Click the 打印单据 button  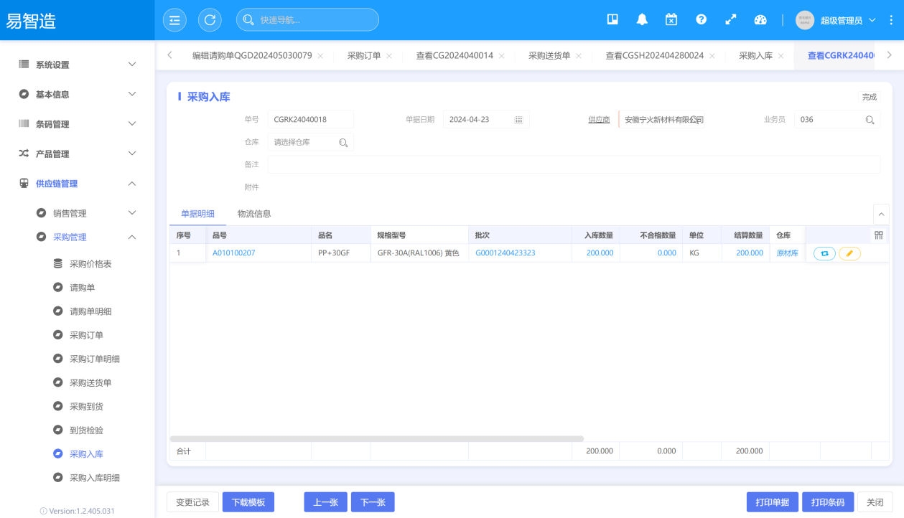(x=772, y=502)
